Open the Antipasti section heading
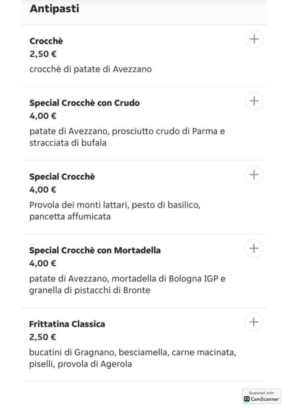Screen dimensions: 288x408 (x=54, y=9)
